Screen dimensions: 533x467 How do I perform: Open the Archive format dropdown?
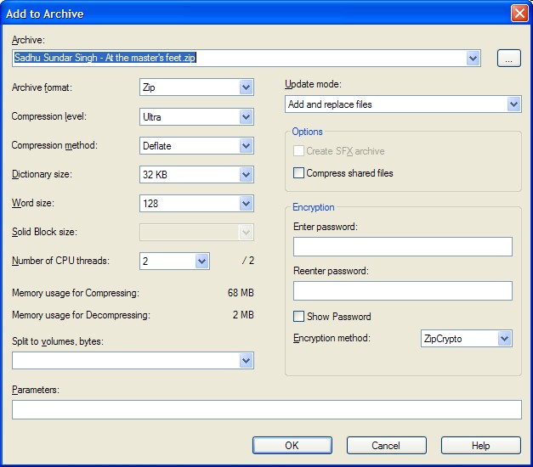pyautogui.click(x=246, y=87)
